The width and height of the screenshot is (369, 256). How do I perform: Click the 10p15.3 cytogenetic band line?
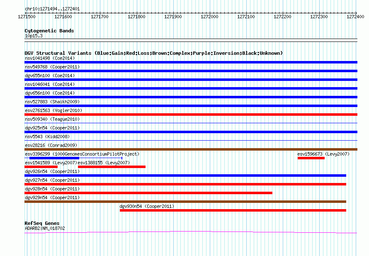(x=191, y=40)
